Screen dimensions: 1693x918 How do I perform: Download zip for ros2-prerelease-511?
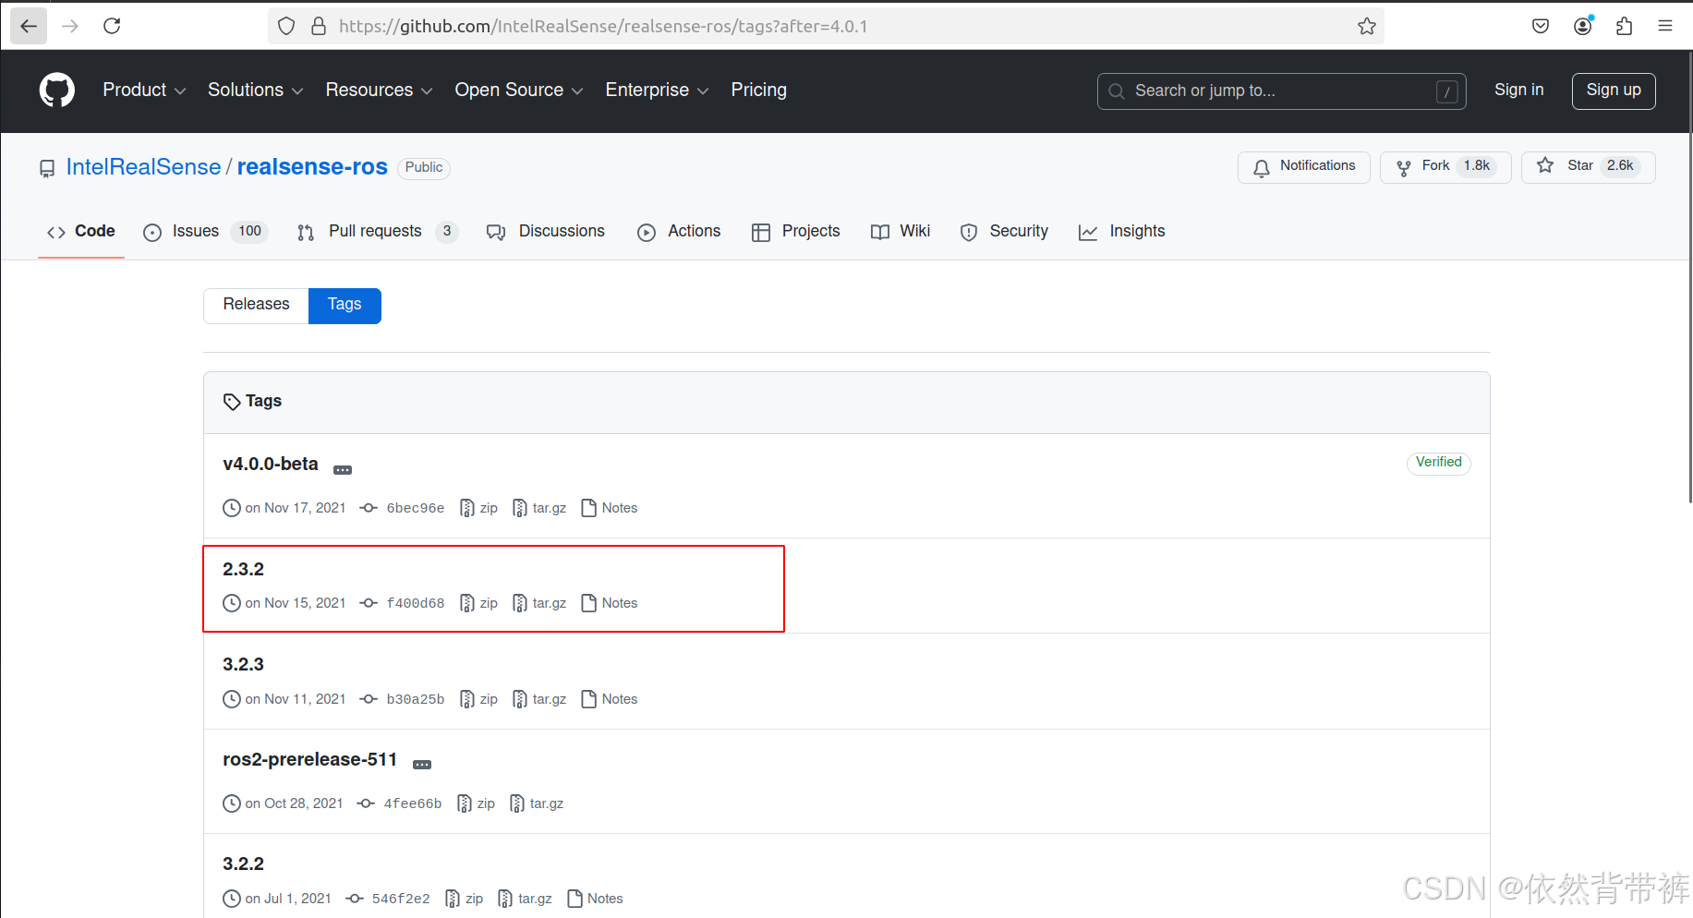[476, 803]
